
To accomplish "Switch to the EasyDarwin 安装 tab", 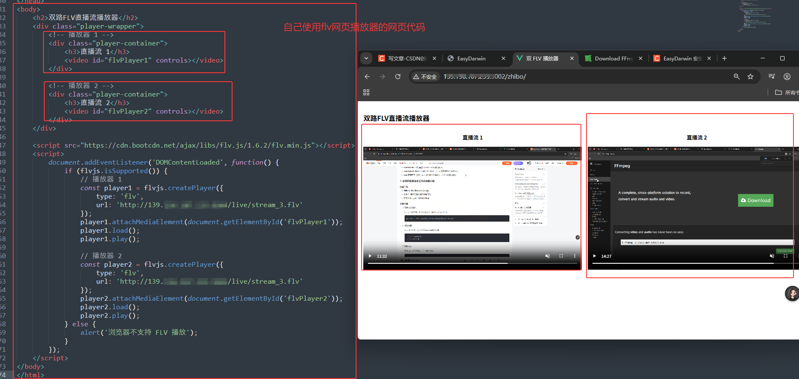I will pyautogui.click(x=678, y=58).
